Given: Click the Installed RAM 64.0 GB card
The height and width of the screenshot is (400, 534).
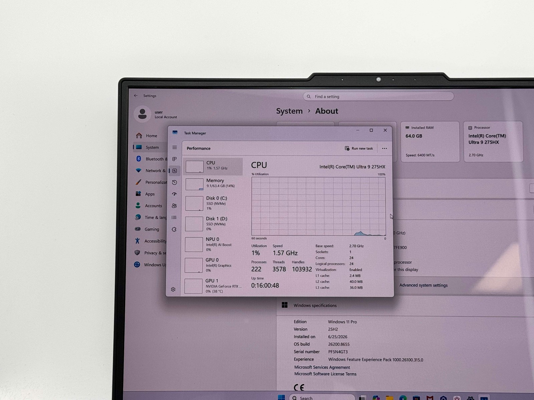Looking at the screenshot, I should 430,141.
